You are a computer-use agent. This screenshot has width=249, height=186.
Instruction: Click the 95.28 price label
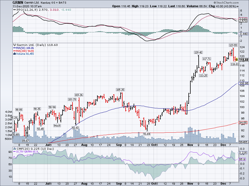coord(14,118)
